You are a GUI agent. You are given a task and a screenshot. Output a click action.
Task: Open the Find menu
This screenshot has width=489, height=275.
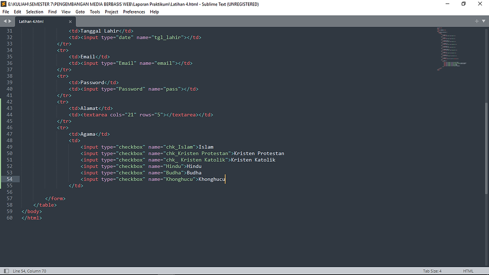[52, 12]
